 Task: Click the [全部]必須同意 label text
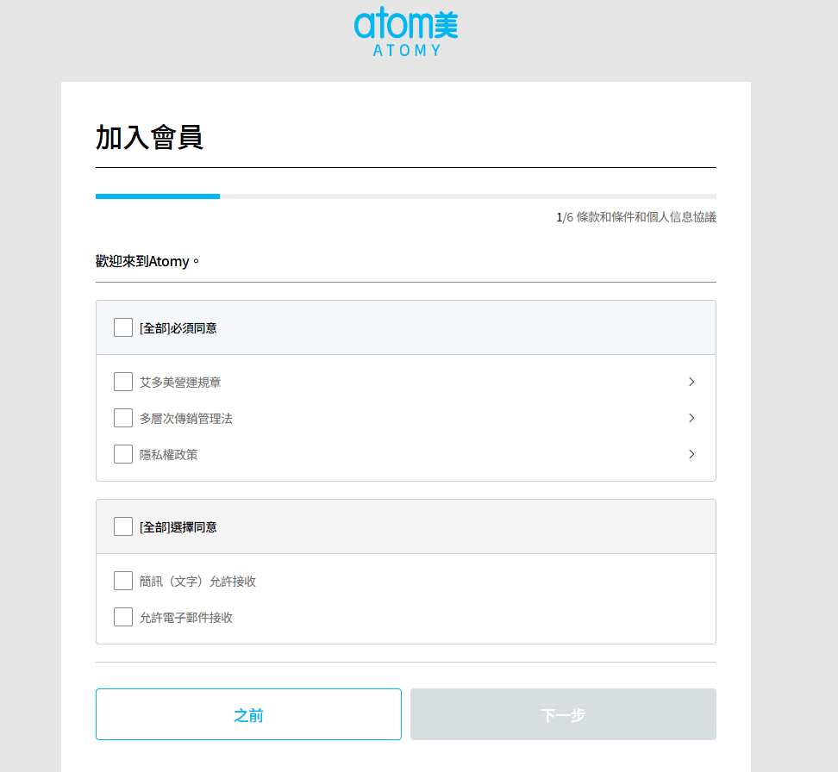click(x=178, y=328)
